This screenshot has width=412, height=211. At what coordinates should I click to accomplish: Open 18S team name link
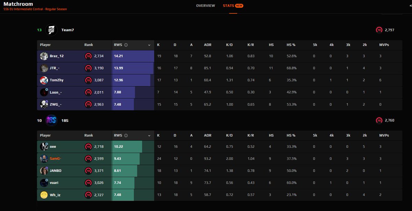coord(65,121)
